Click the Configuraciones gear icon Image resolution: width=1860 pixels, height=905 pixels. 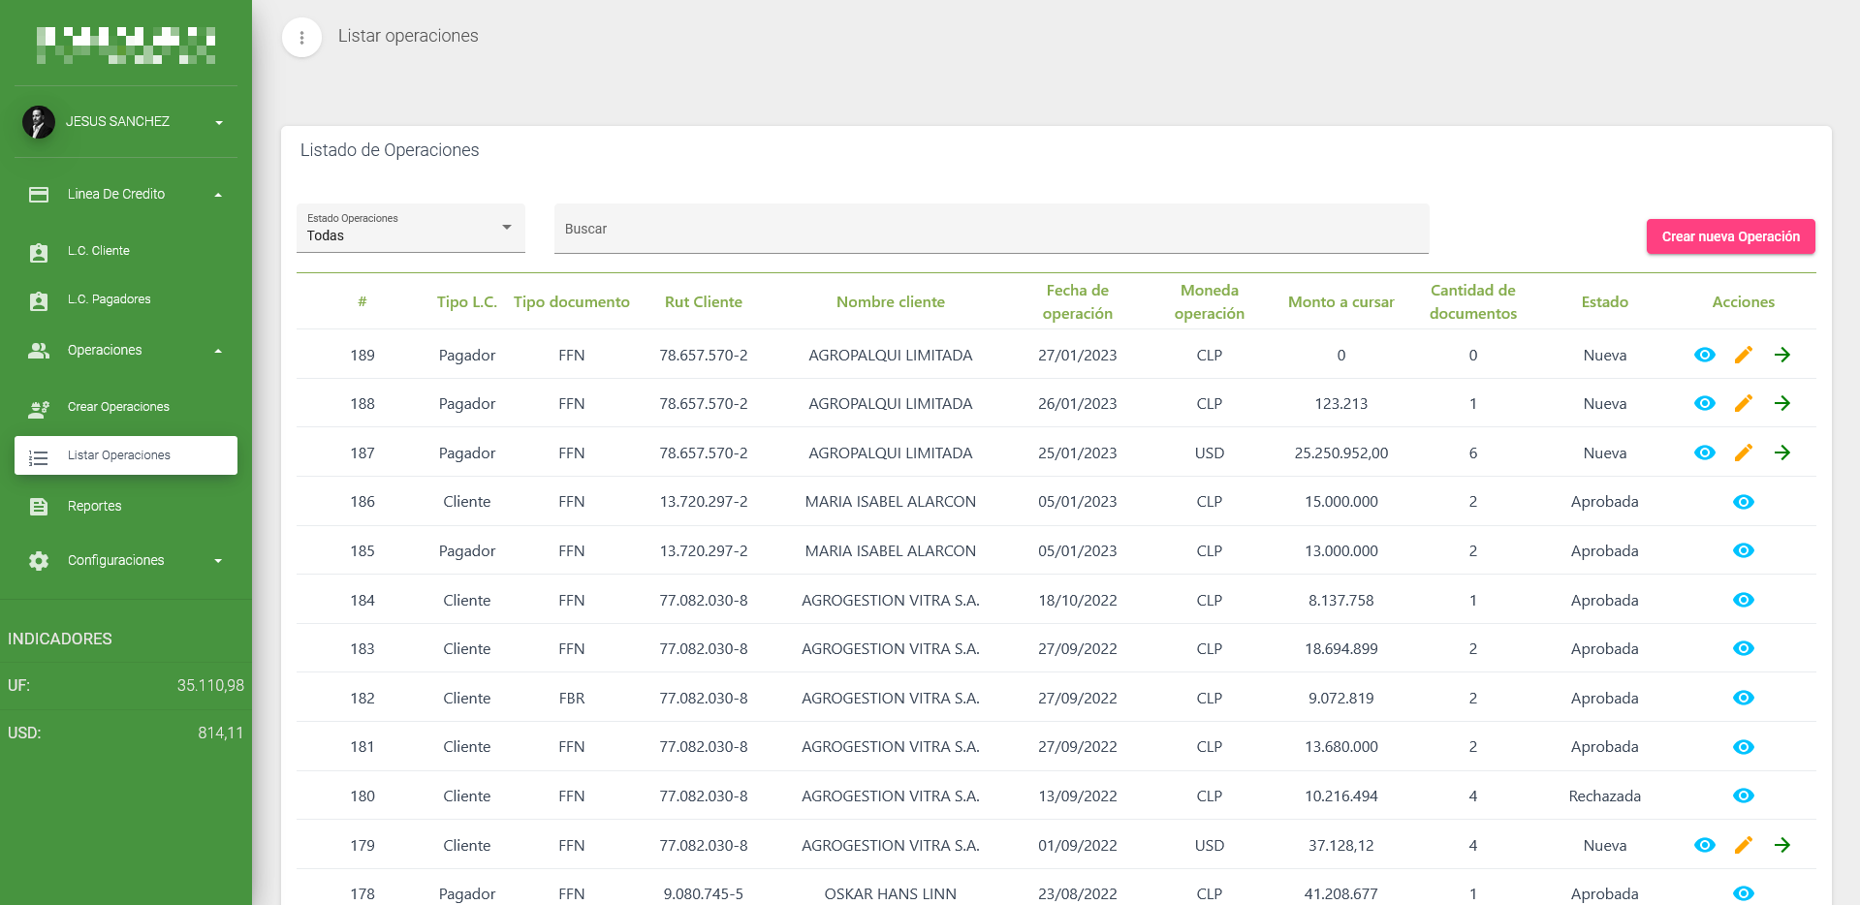39,561
